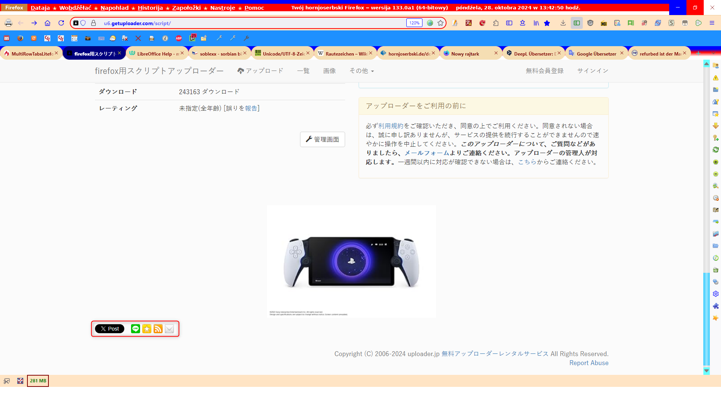Toggle bookmark star in address bar
The width and height of the screenshot is (721, 394).
[x=440, y=23]
